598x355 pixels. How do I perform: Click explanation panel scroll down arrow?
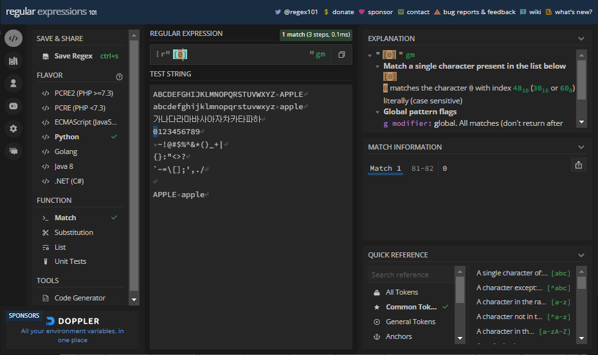581,122
